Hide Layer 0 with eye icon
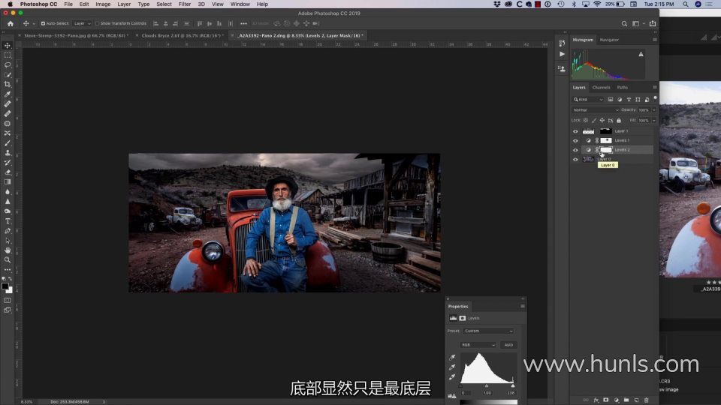This screenshot has width=721, height=405. pos(575,159)
